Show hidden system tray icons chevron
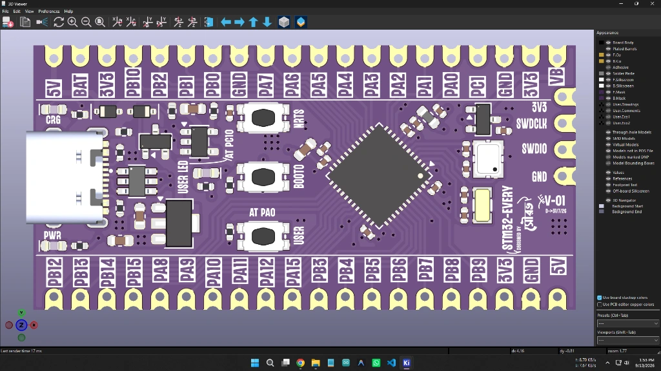Image resolution: width=661 pixels, height=371 pixels. point(607,363)
